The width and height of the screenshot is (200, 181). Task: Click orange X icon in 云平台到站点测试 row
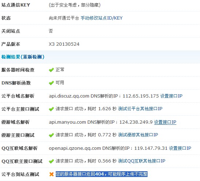51,174
